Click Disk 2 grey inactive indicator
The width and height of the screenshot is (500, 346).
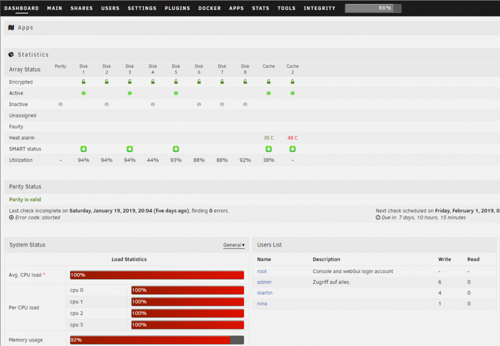click(x=106, y=104)
